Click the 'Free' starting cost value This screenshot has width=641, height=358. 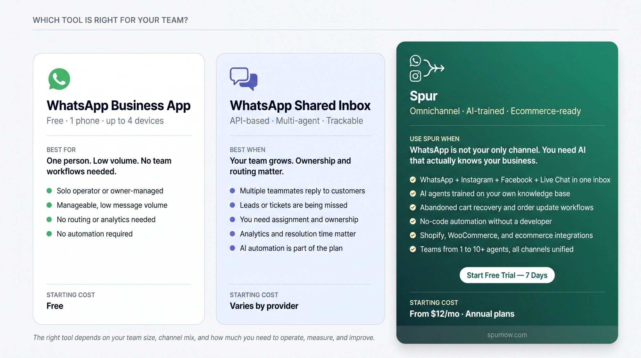[x=55, y=306]
